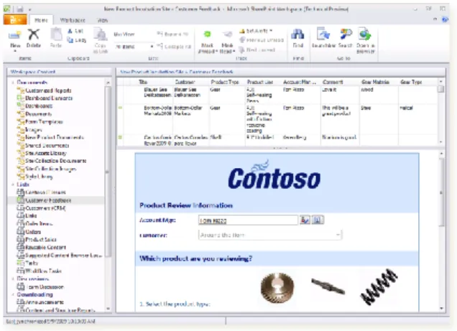Viewport: 457px width, 331px height.
Task: Open Product Sales list in tree
Action: 41,239
